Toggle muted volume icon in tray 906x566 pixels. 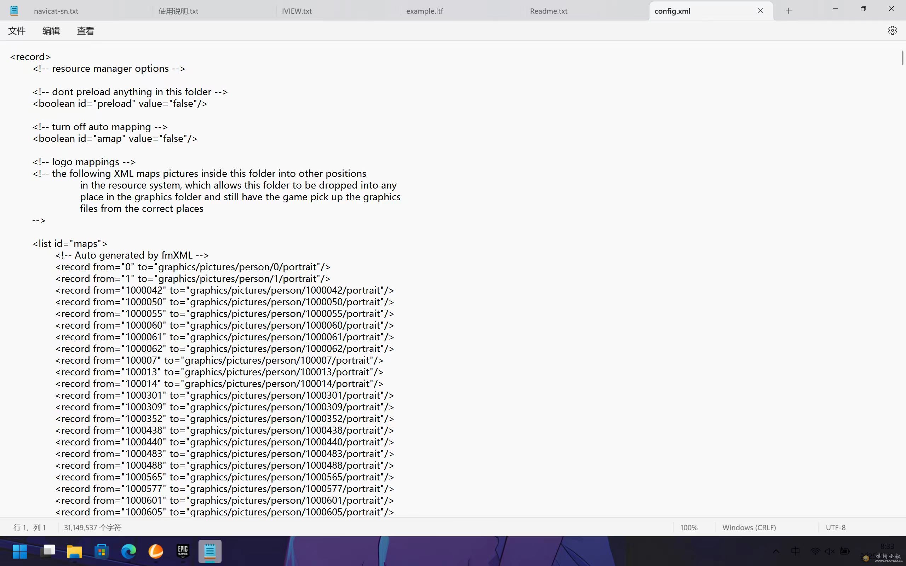tap(830, 551)
